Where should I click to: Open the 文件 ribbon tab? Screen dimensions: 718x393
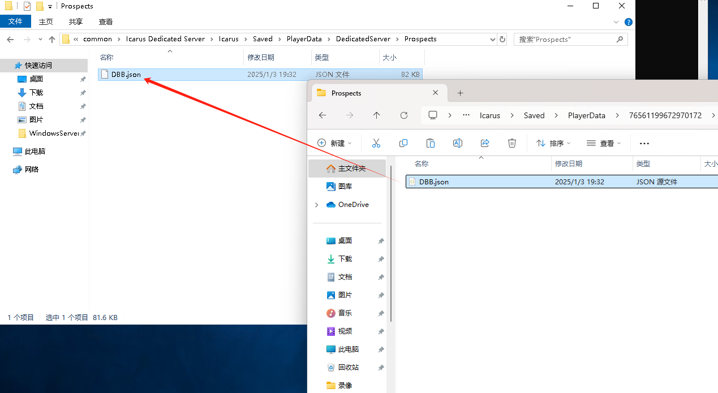tap(15, 21)
